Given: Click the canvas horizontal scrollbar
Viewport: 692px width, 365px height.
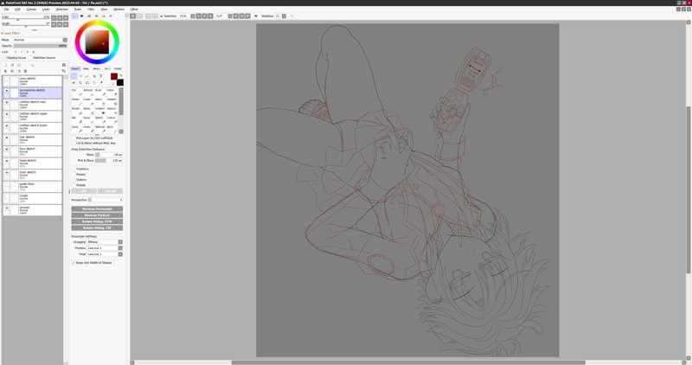Looking at the screenshot, I should (408, 362).
